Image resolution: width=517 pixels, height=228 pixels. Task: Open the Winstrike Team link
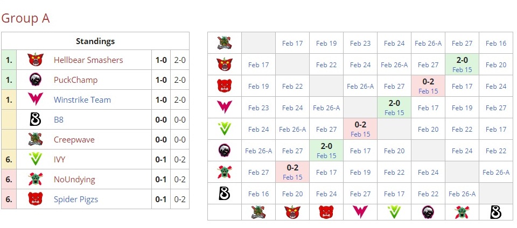pyautogui.click(x=82, y=100)
